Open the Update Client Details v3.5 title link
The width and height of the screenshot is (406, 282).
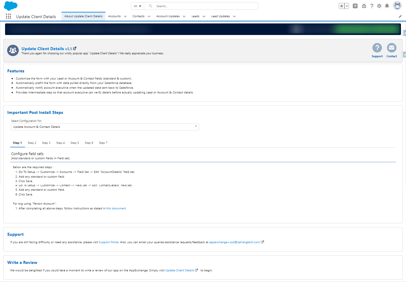pos(47,49)
